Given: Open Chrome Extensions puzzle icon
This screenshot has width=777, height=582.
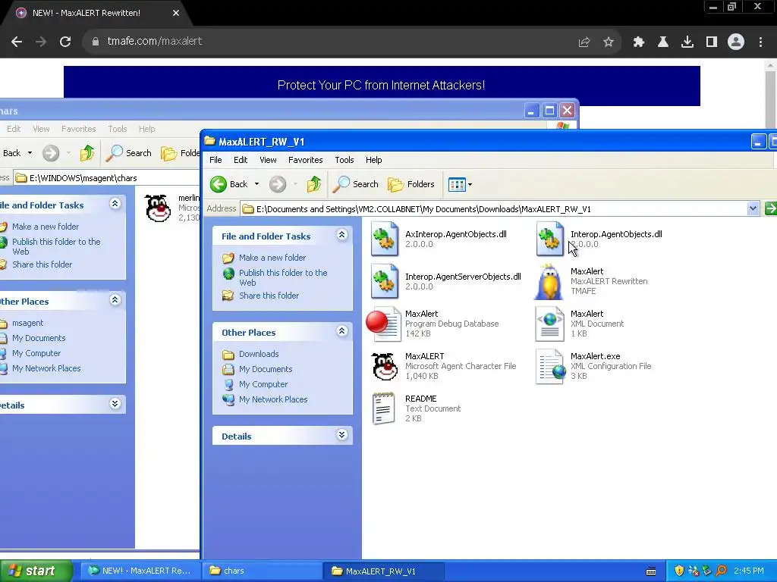Looking at the screenshot, I should point(639,42).
